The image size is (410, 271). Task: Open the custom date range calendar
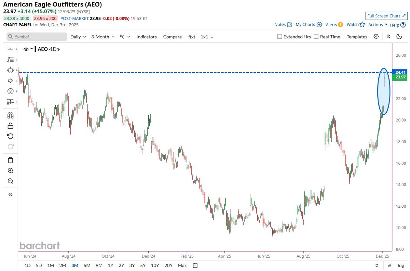(x=195, y=266)
